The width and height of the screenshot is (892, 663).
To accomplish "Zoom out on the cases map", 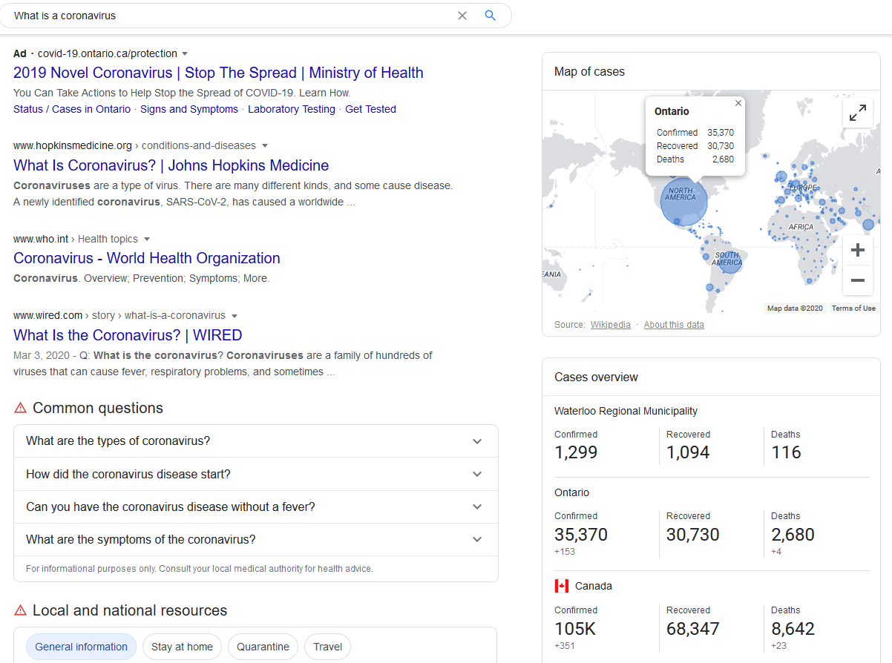I will click(857, 280).
